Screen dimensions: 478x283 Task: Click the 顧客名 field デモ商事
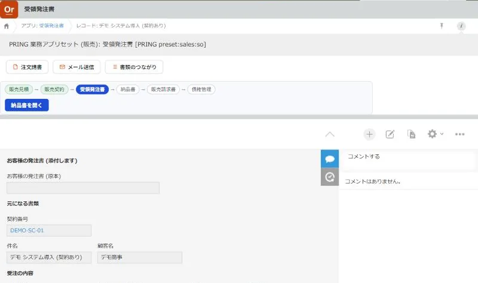(x=140, y=257)
